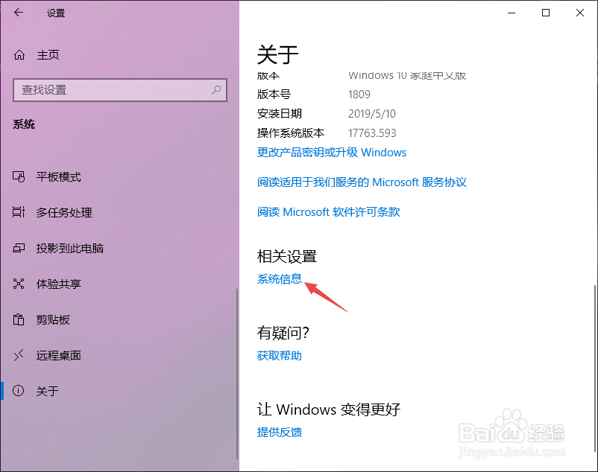Click 提供反馈 link
The width and height of the screenshot is (598, 472).
[279, 432]
